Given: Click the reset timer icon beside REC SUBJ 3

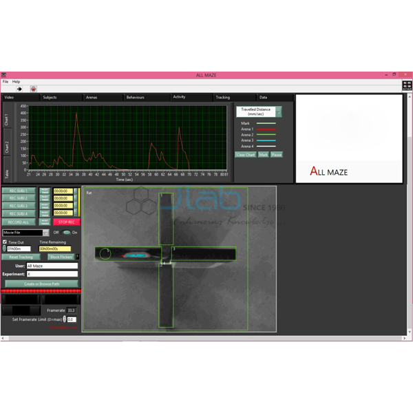Looking at the screenshot, I should point(45,206).
